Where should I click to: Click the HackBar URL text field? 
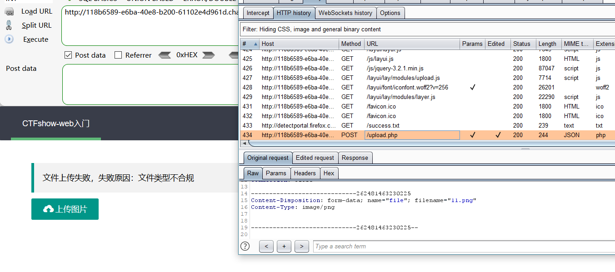click(x=150, y=25)
